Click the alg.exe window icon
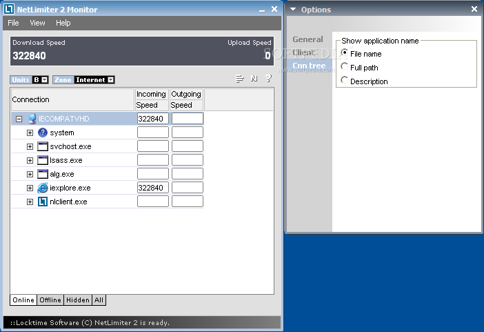 click(x=43, y=174)
